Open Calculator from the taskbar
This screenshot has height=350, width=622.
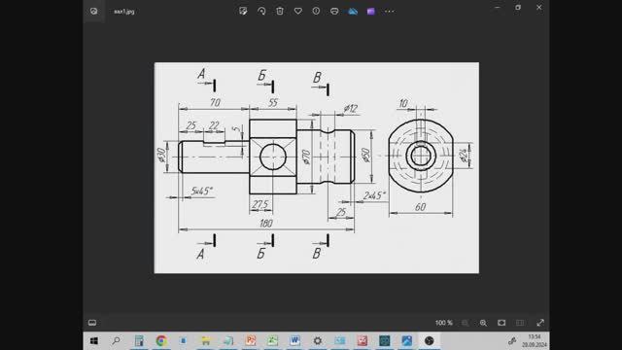(x=139, y=341)
